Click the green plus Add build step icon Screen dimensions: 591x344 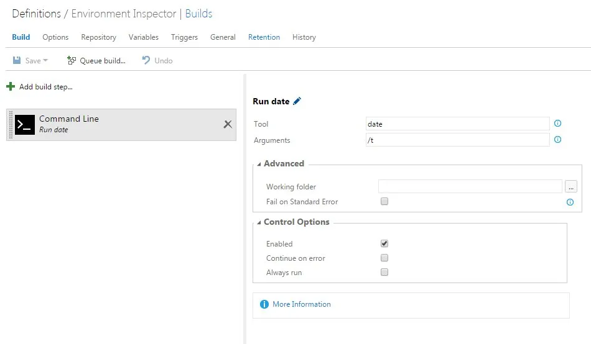point(11,87)
